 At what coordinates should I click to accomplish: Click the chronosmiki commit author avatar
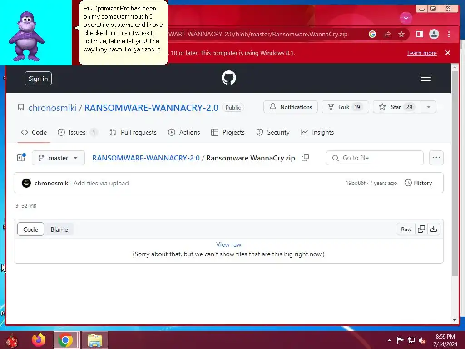[x=26, y=183]
